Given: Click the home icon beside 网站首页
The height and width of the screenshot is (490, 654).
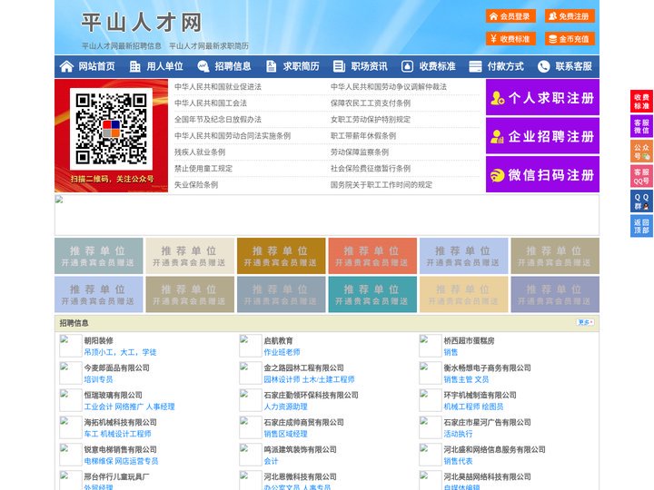Looking at the screenshot, I should click(66, 66).
